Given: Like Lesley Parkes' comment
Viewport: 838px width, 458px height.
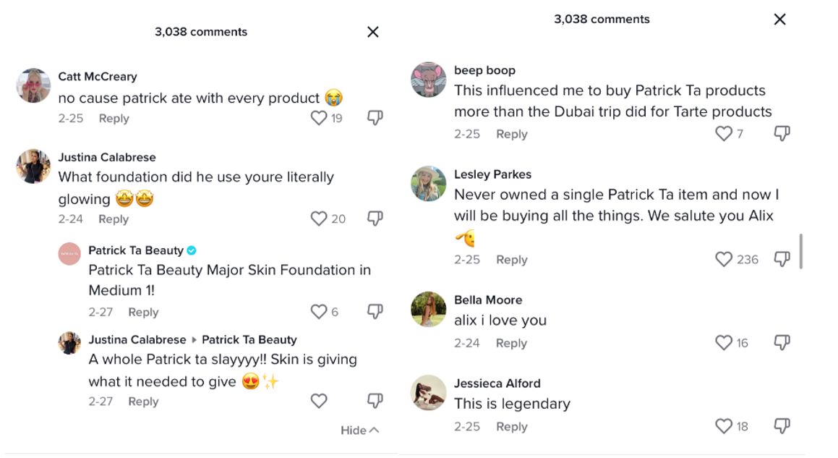Looking at the screenshot, I should [723, 259].
